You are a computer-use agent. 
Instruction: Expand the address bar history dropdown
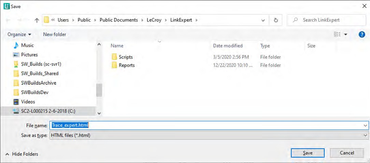pyautogui.click(x=264, y=20)
